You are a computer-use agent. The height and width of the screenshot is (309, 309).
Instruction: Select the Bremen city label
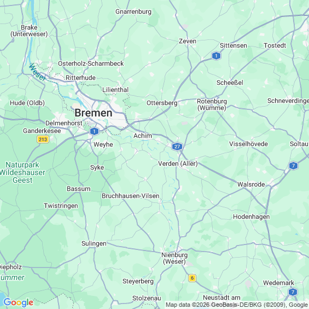point(94,113)
